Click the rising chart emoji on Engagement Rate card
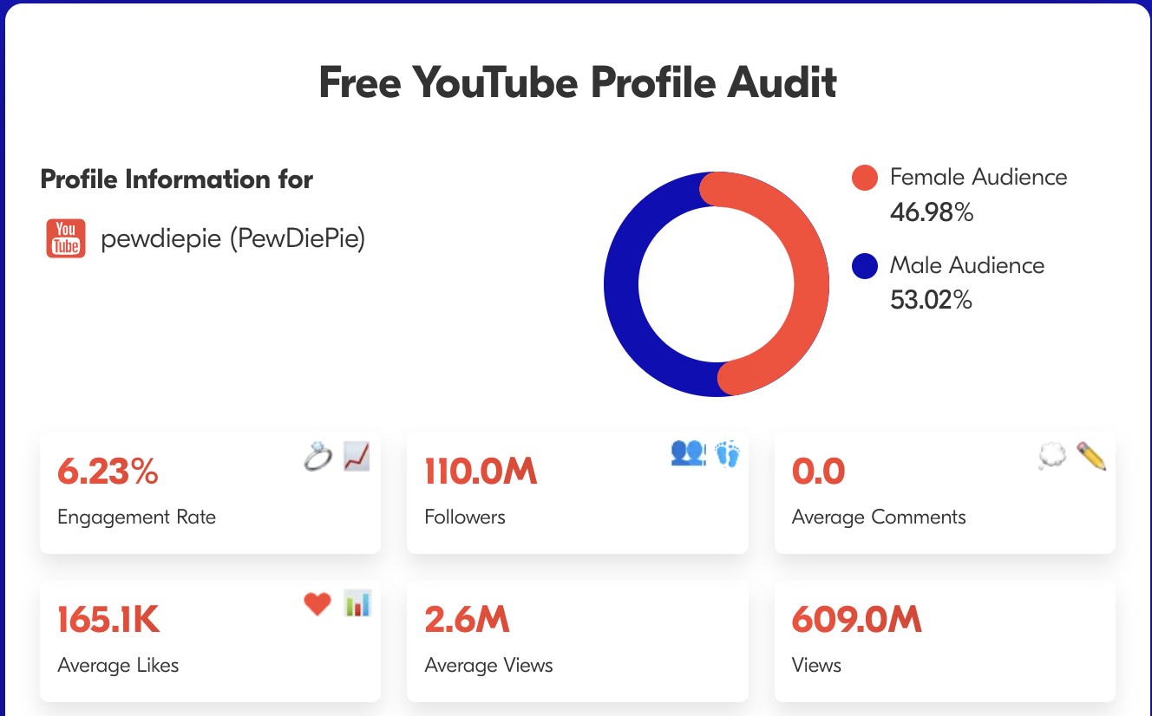1152x716 pixels. (357, 456)
